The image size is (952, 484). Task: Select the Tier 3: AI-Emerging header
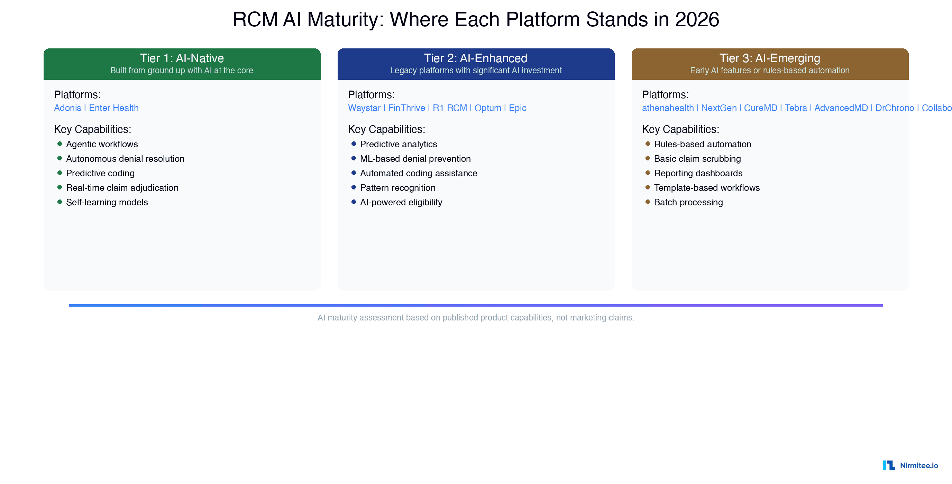769,58
